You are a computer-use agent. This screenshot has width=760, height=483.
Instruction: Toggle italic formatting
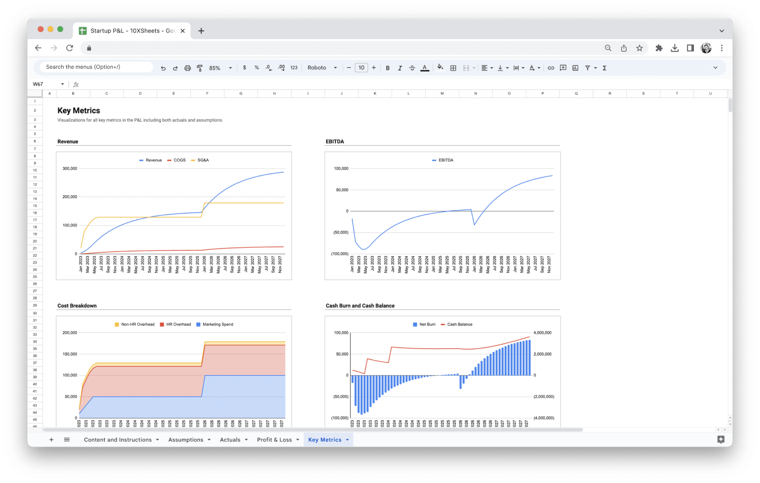point(400,68)
